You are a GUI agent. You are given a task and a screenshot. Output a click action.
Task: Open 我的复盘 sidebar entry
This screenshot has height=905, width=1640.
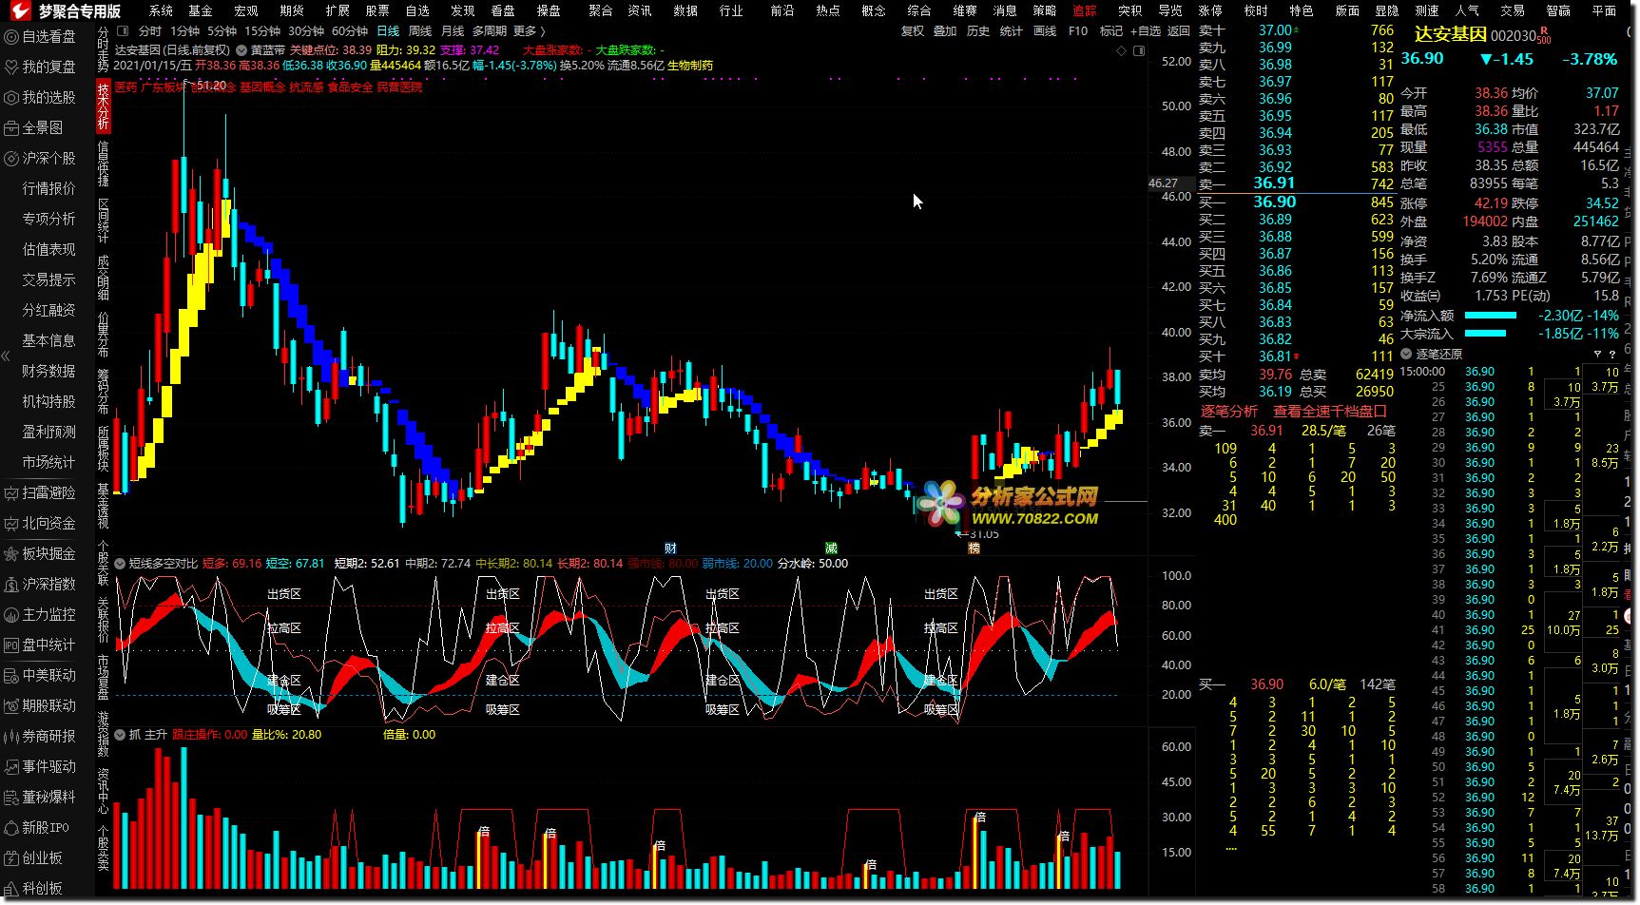[x=41, y=67]
